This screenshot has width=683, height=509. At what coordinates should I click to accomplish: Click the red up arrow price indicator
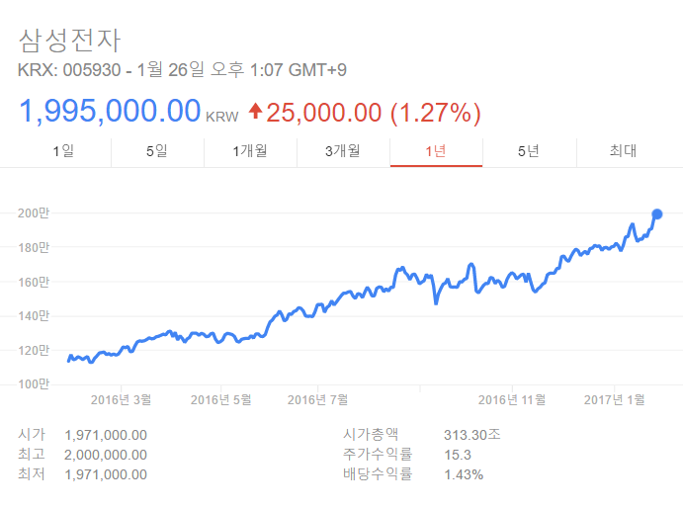click(x=255, y=111)
